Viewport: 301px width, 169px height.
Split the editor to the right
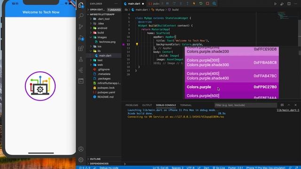click(x=289, y=4)
